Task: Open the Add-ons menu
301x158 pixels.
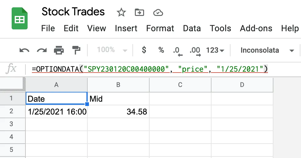Action: (256, 28)
